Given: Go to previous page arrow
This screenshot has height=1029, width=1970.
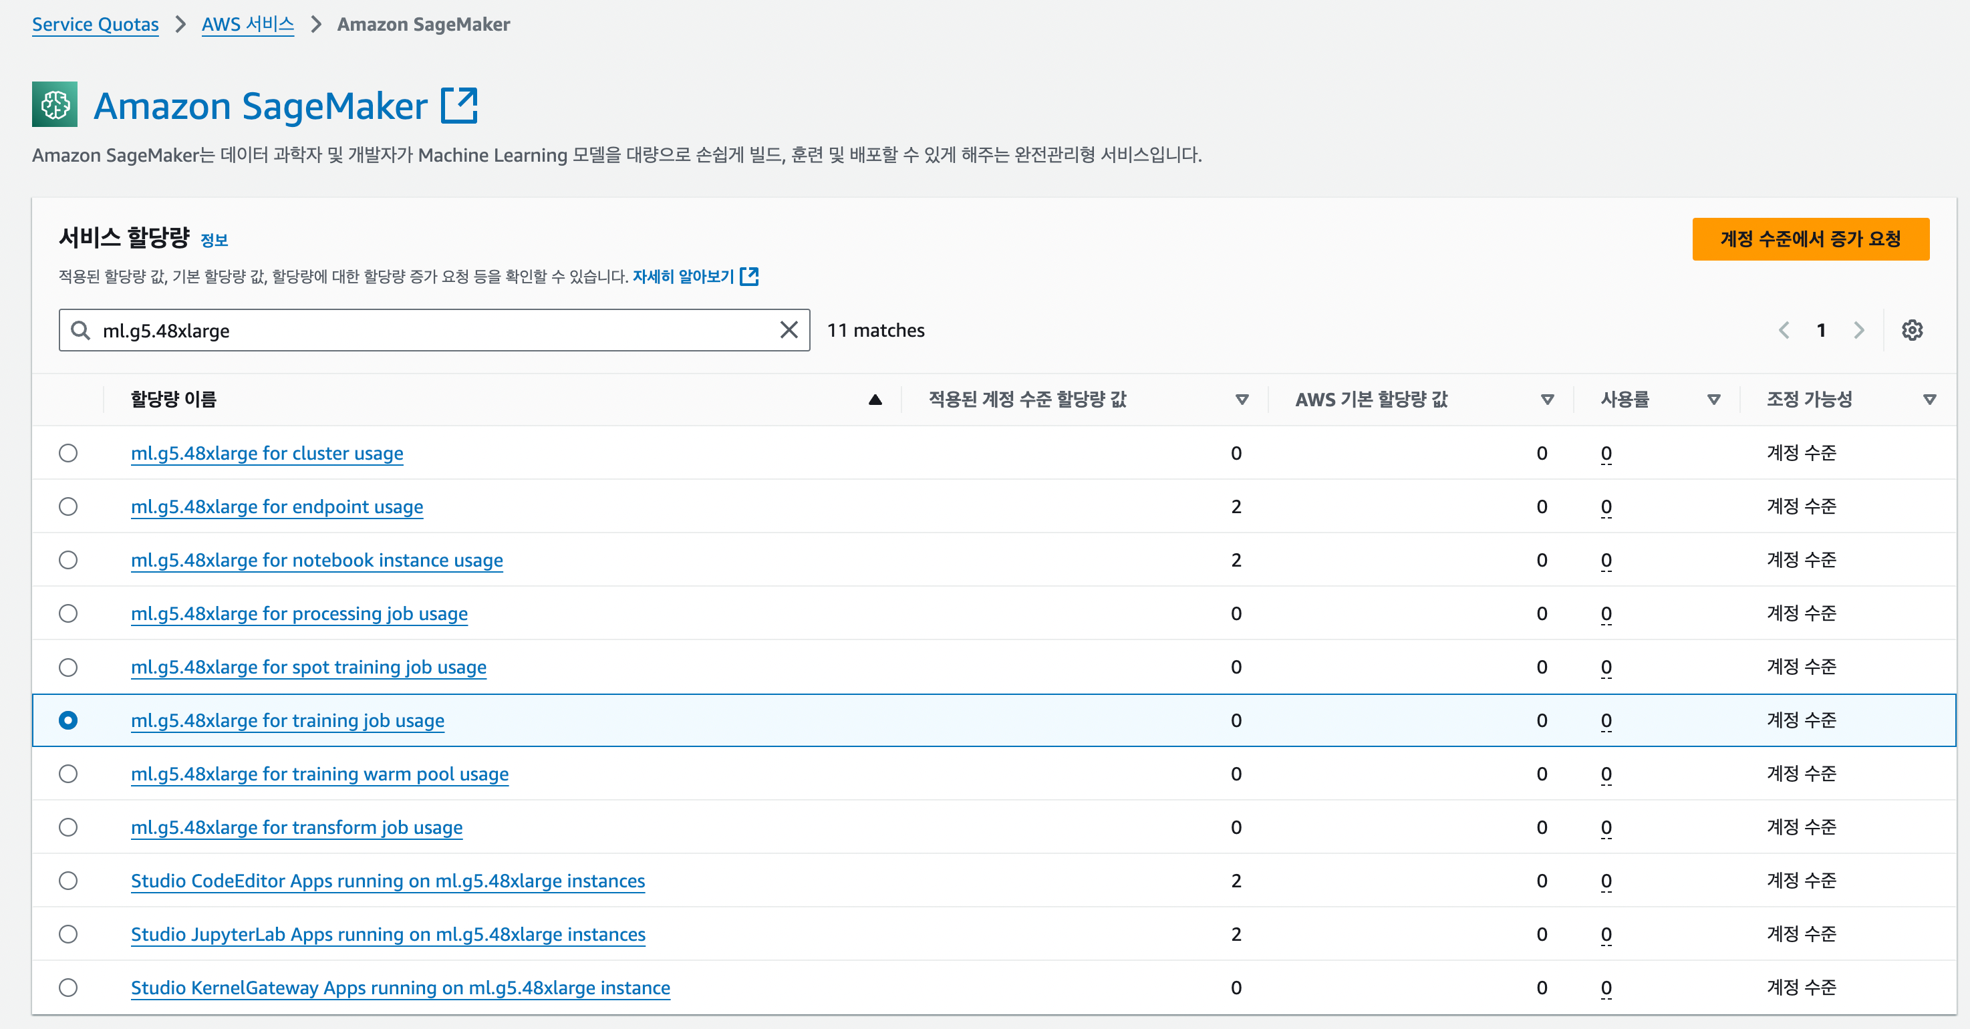Looking at the screenshot, I should point(1784,330).
